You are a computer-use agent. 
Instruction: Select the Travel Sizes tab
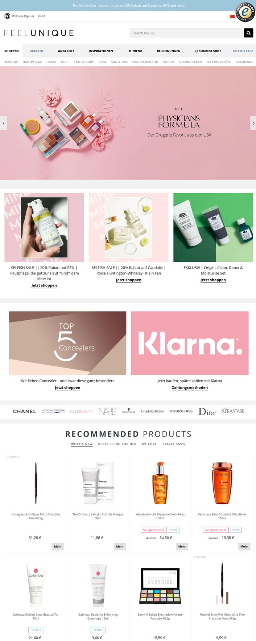pos(174,444)
